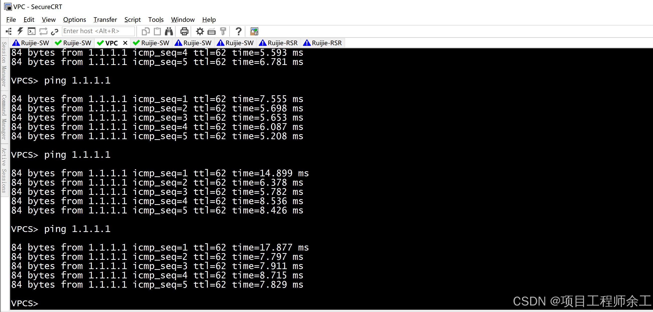Expand the Session Manager side panel

click(4, 64)
